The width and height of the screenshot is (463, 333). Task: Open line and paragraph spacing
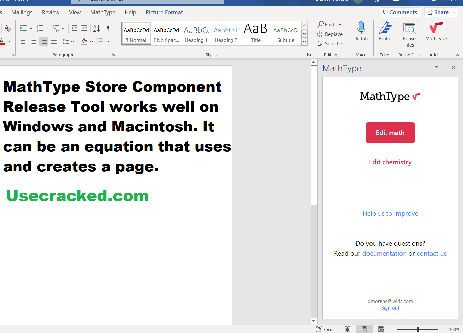[66, 42]
